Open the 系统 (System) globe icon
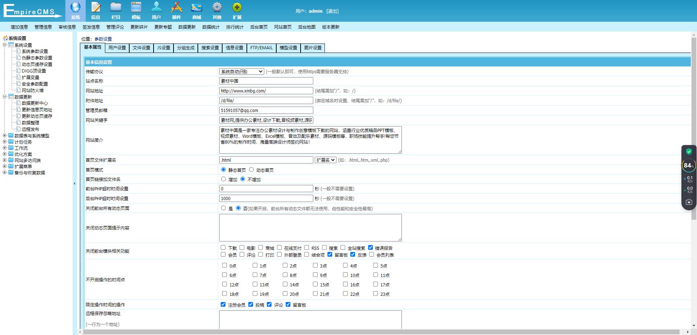This screenshot has height=335, width=697. pyautogui.click(x=76, y=8)
